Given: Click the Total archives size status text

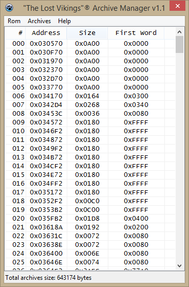Looking at the screenshot, I should click(48, 278).
